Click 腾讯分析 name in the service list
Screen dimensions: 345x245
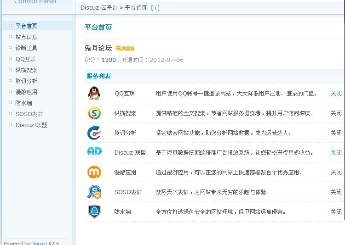point(125,133)
